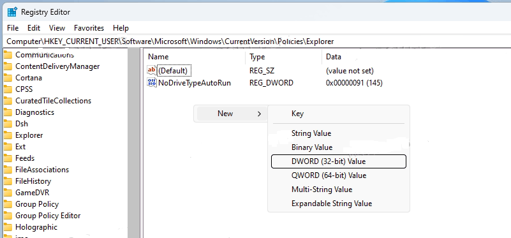Viewport: 511px width, 238px height.
Task: Click the Diagnostics folder icon
Action: [8, 112]
